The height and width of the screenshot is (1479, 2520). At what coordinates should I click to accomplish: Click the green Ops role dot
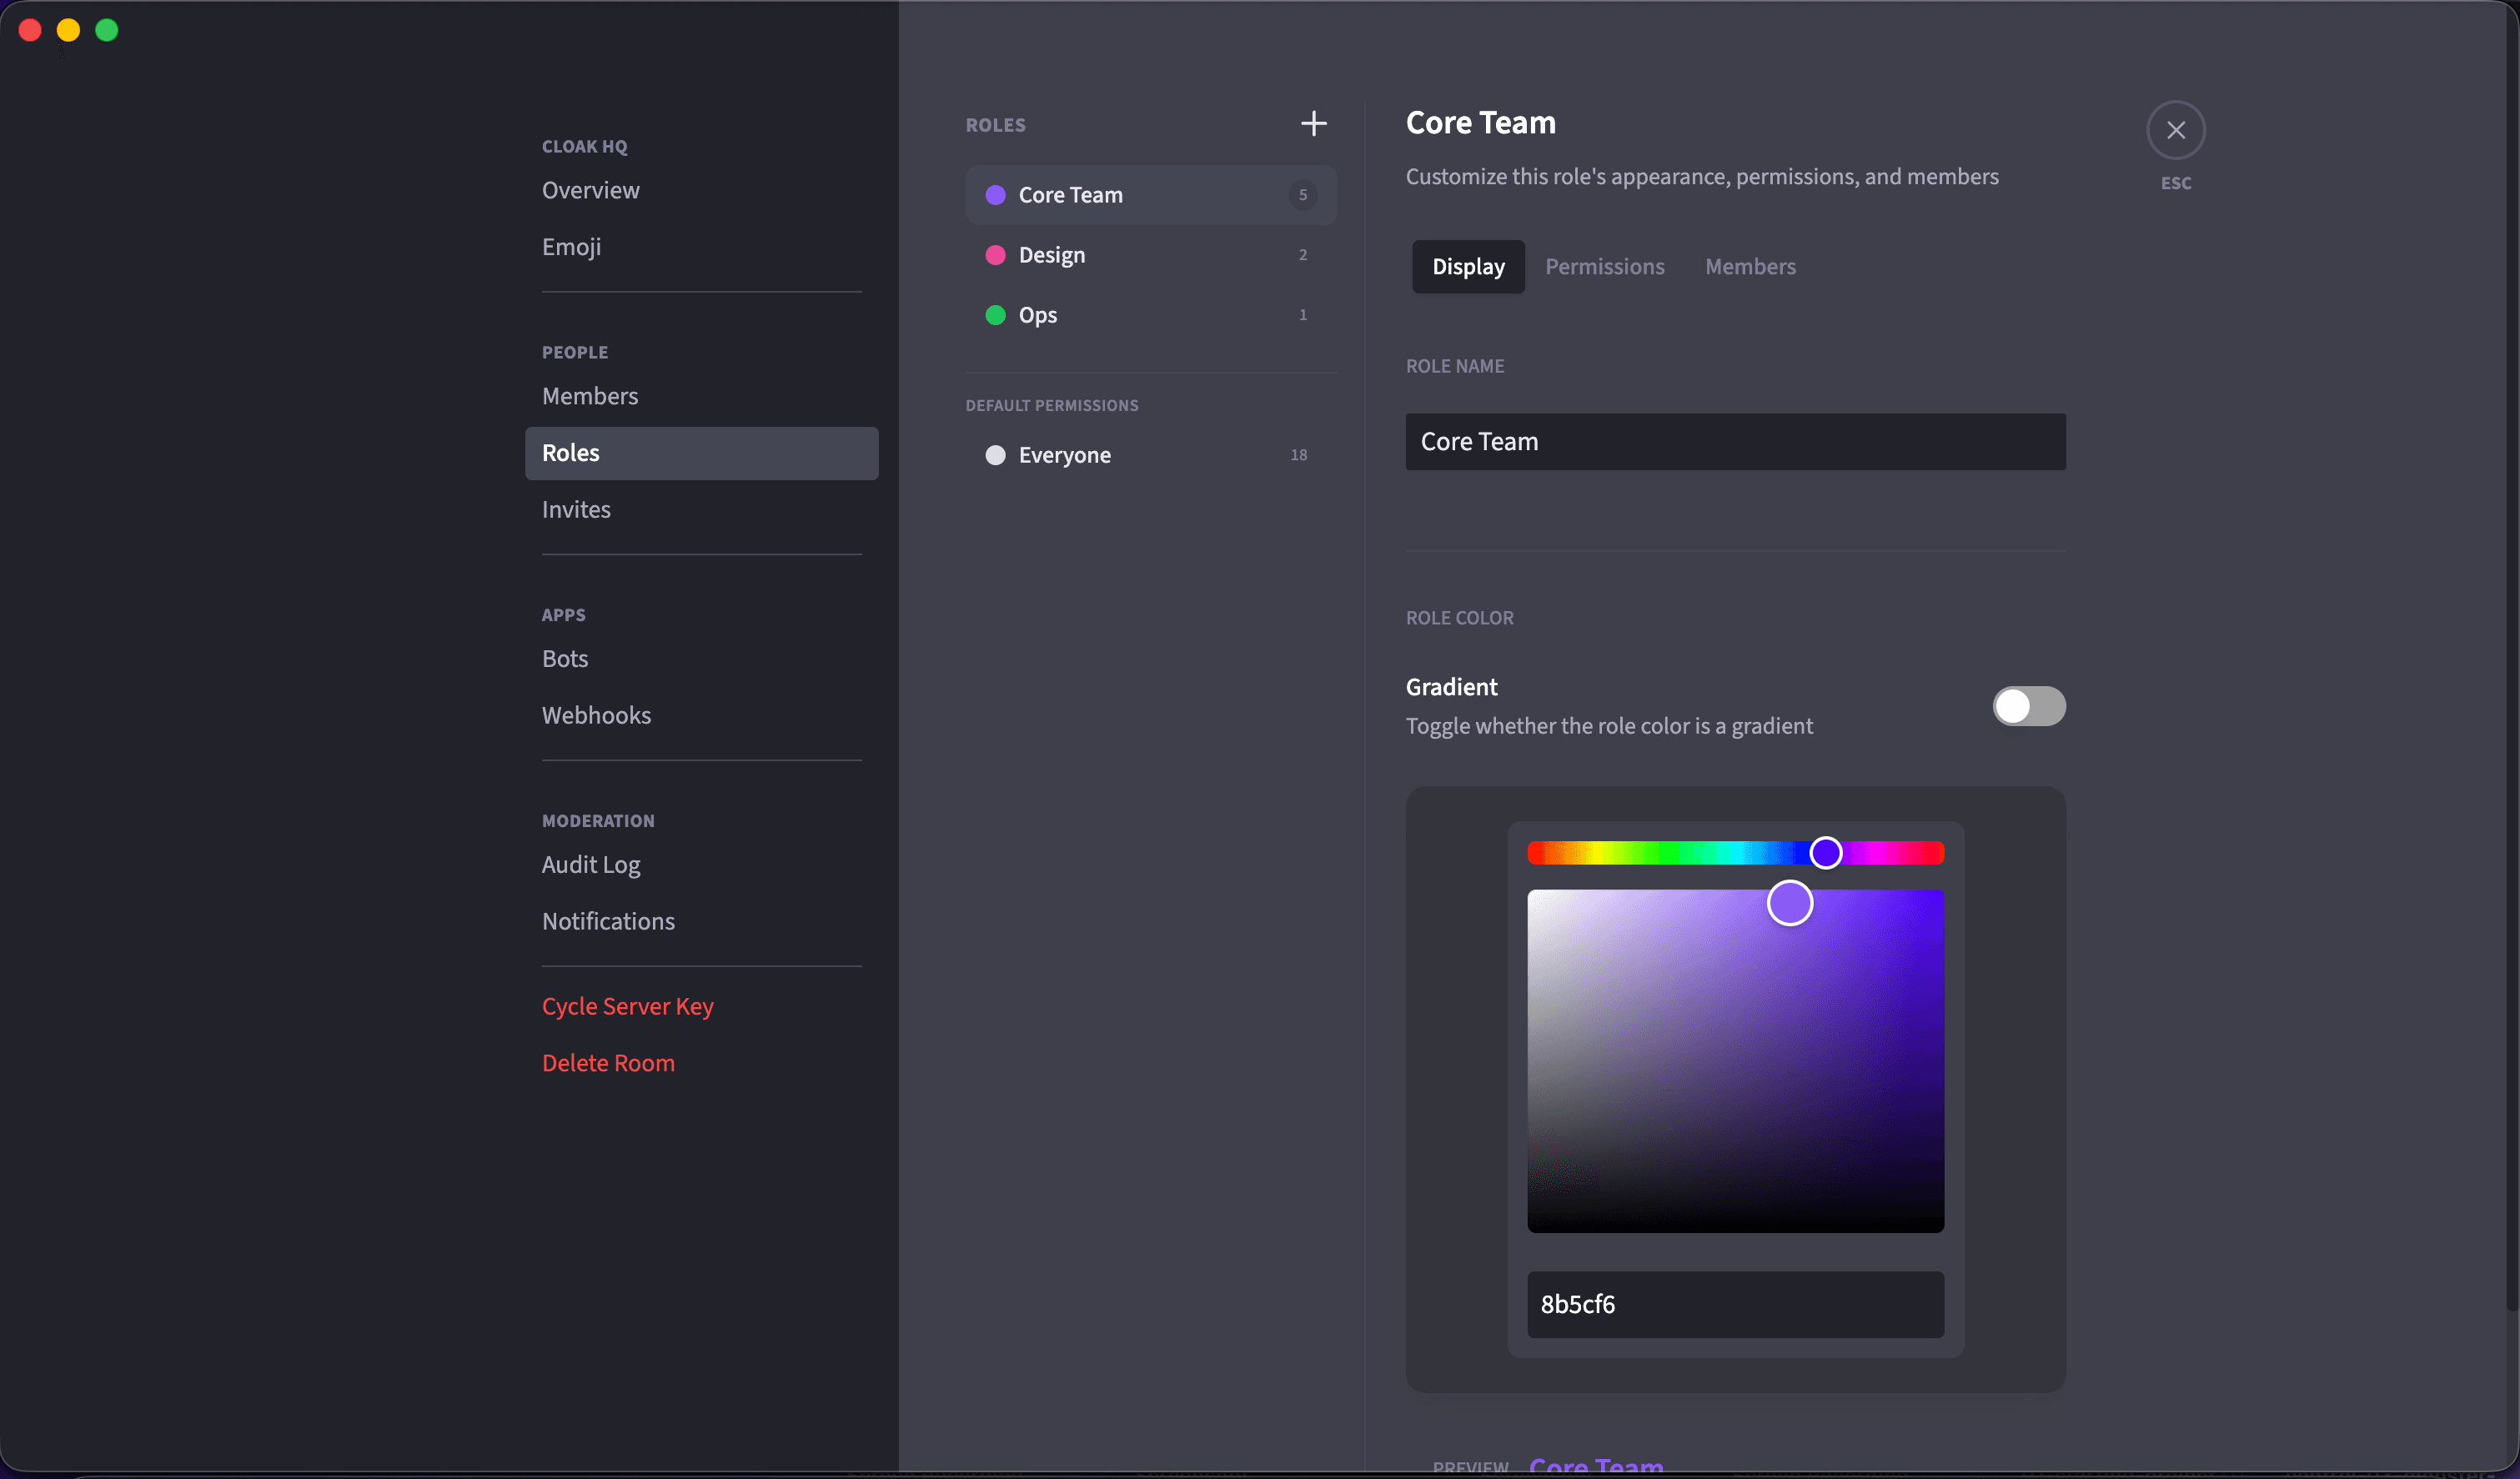[x=995, y=315]
